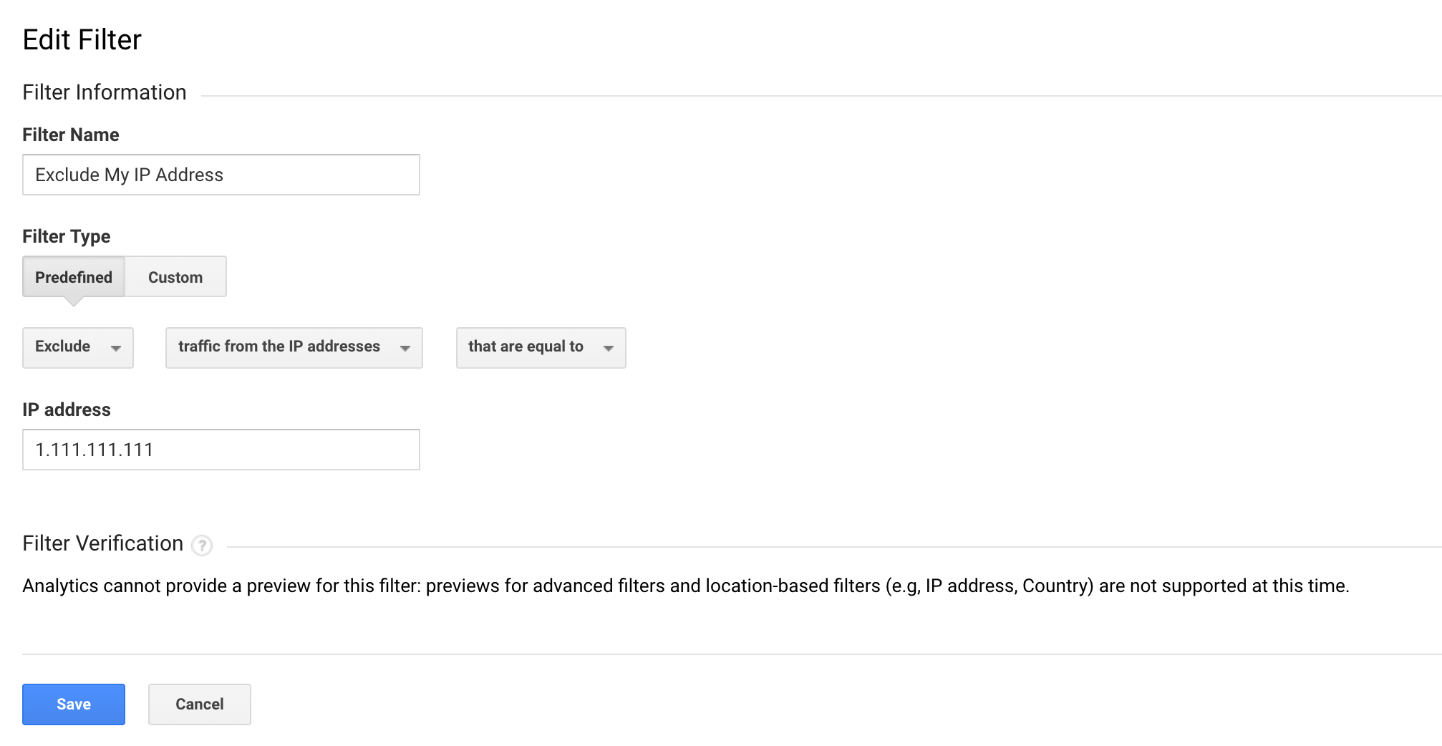Open the "traffic from the IP addresses" dropdown
This screenshot has height=746, width=1442.
(293, 347)
